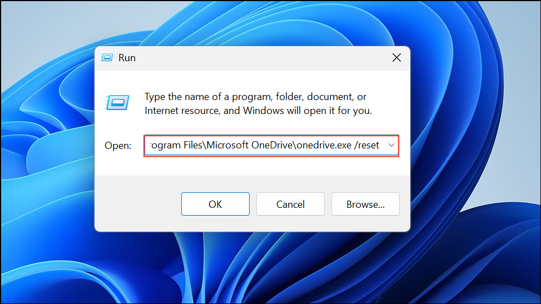Click the gray footer area left of OK

click(x=137, y=203)
